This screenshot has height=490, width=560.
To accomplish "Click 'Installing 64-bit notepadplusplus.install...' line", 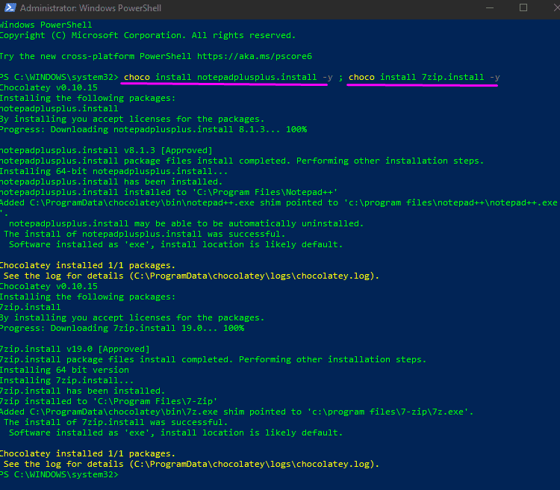I will (x=114, y=171).
